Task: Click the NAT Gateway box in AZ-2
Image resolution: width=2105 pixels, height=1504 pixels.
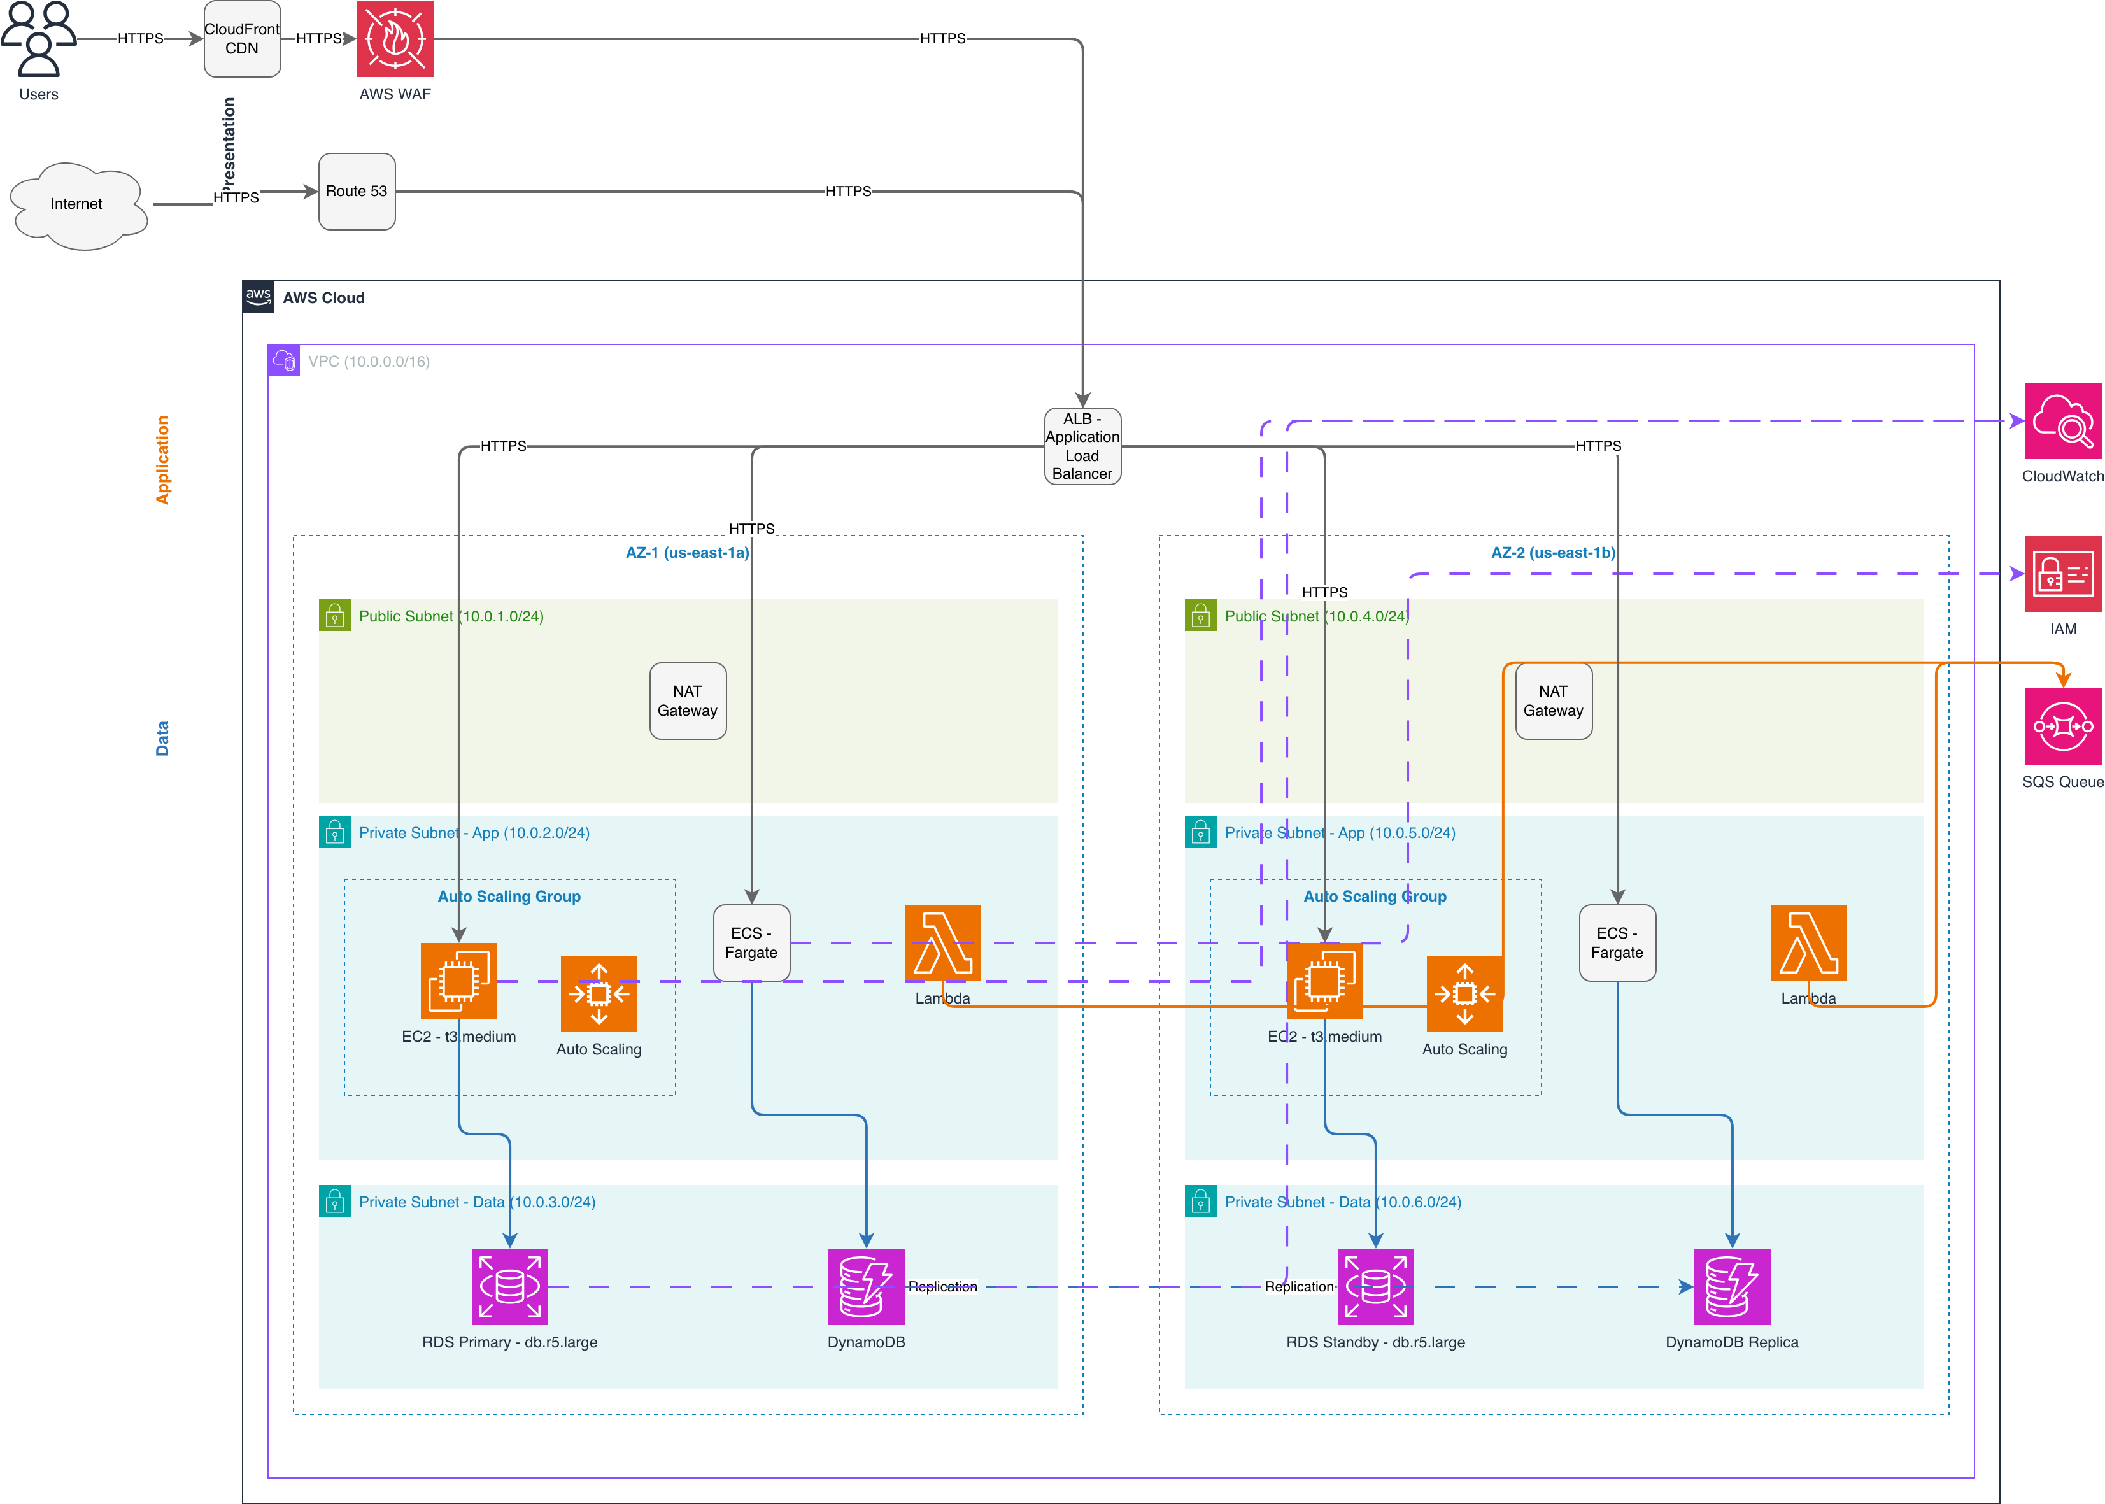Action: tap(1554, 701)
